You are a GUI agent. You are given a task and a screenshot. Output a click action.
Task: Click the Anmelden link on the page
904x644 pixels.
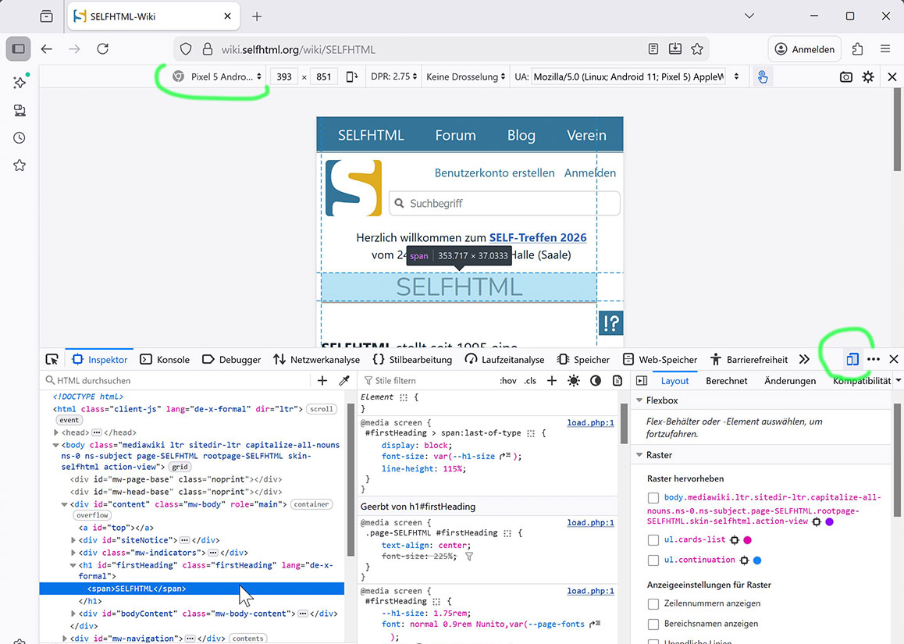590,173
